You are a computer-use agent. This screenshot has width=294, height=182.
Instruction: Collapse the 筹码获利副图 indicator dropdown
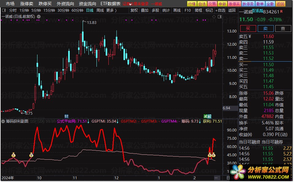(x=3, y=121)
